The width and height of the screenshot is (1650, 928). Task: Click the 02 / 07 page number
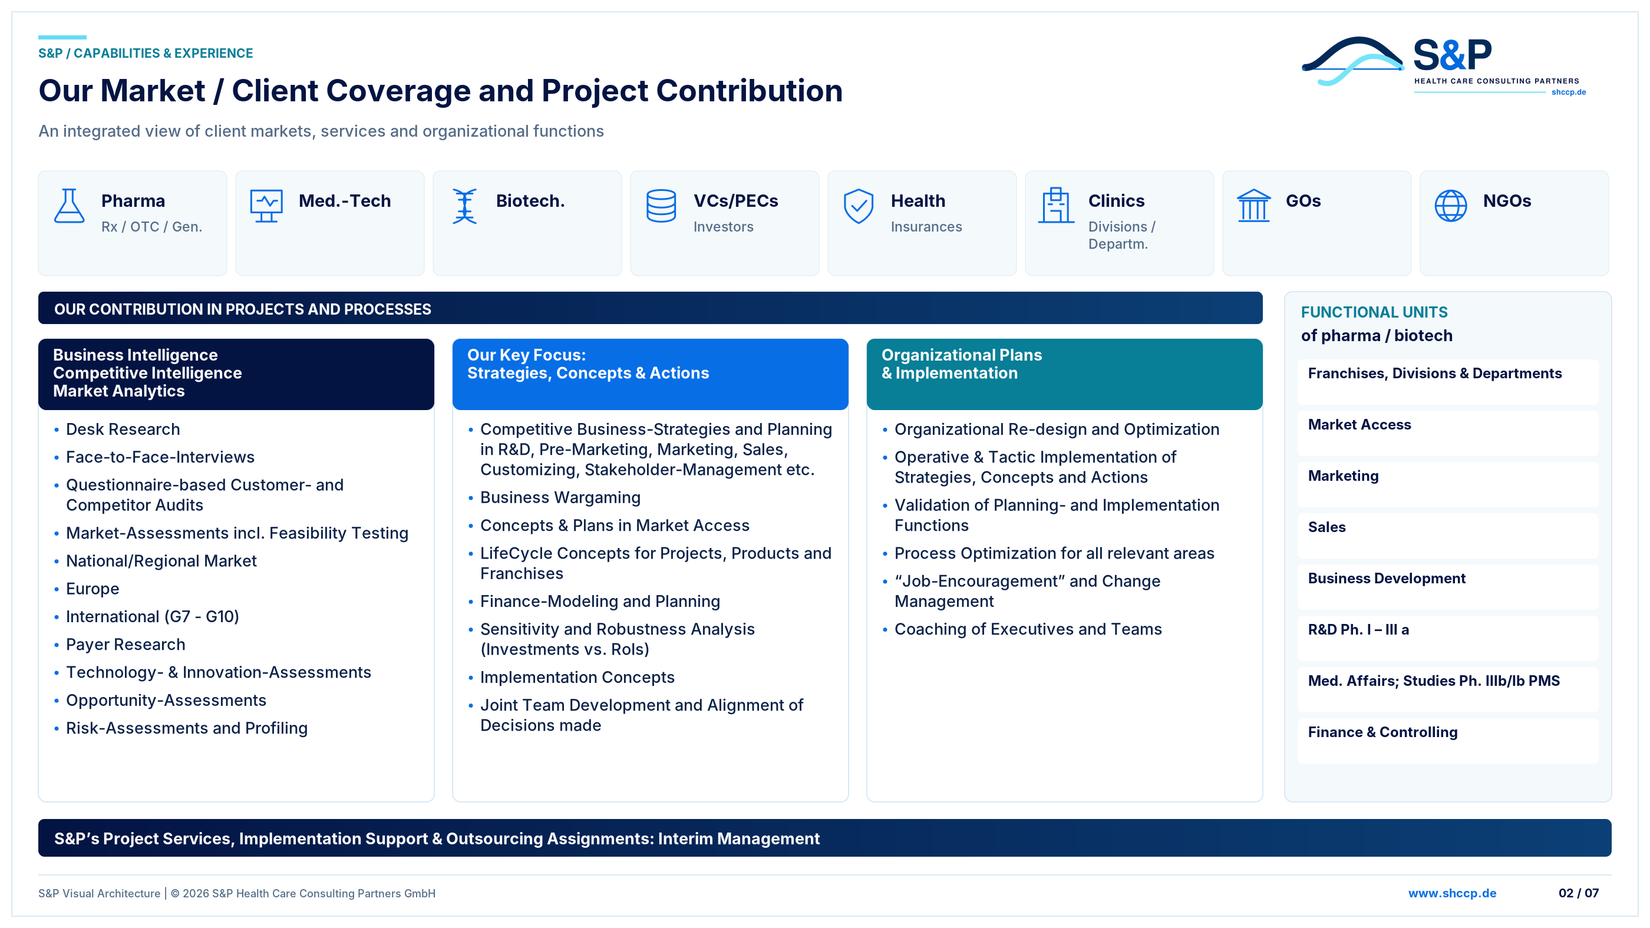[x=1578, y=893]
